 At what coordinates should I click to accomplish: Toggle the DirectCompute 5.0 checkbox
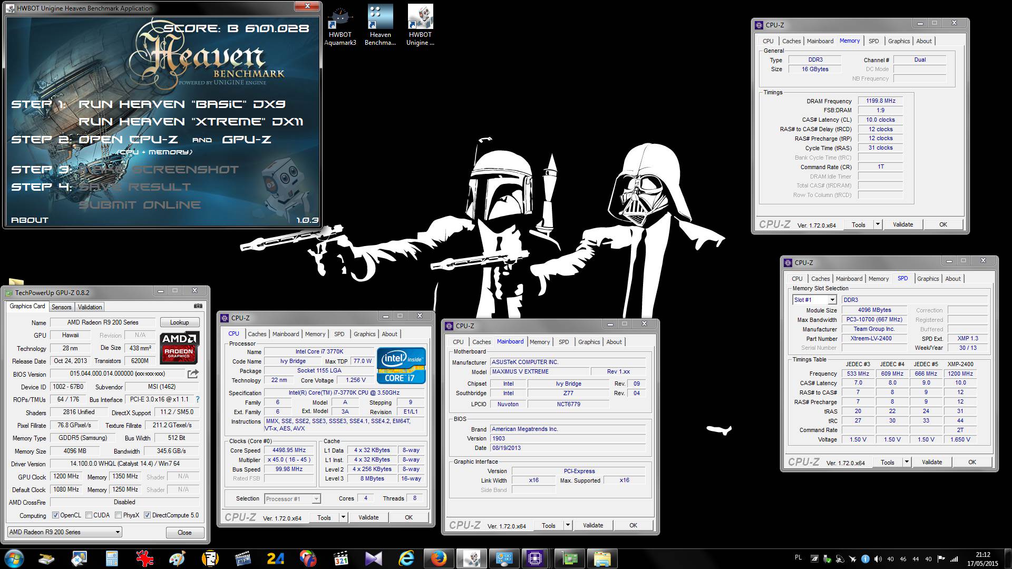(147, 515)
